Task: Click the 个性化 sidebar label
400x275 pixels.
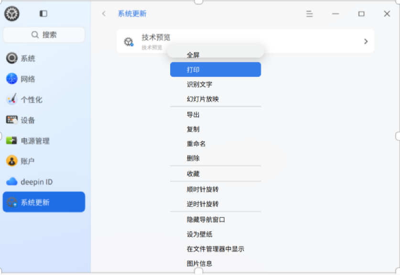Action: 32,100
